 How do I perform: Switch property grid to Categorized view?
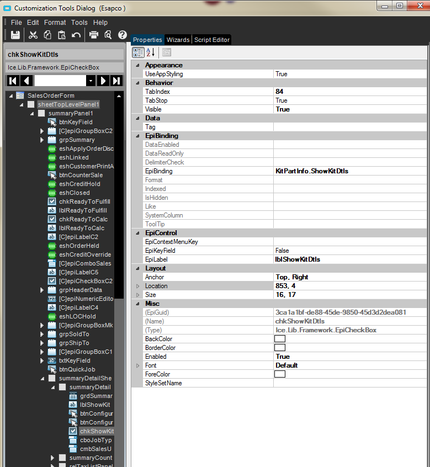click(x=138, y=52)
